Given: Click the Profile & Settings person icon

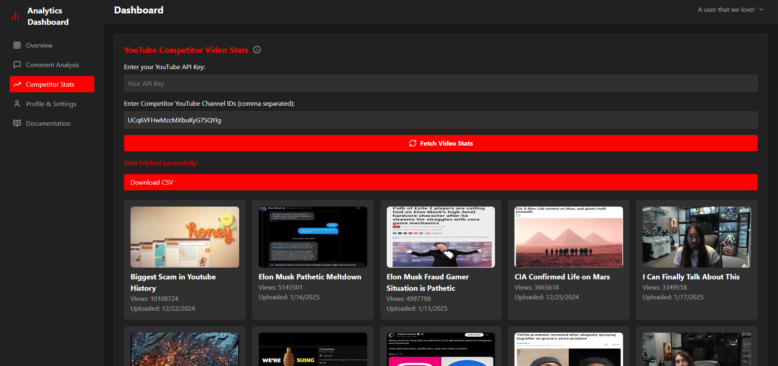Looking at the screenshot, I should point(17,104).
